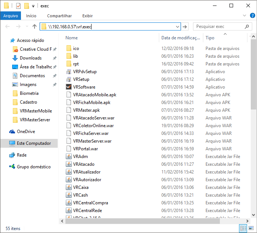This screenshot has height=233, width=257.
Task: Open address bar history dropdown
Action: point(178,26)
